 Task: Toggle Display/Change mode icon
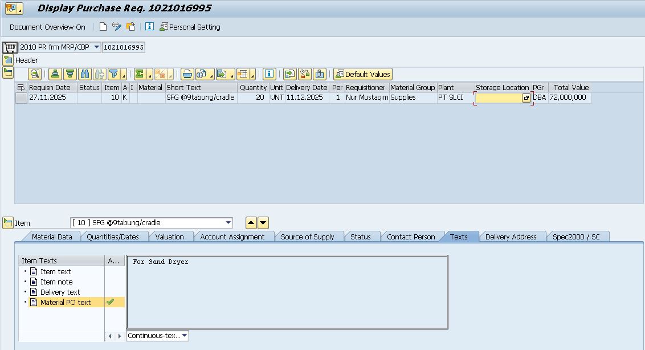click(x=117, y=27)
